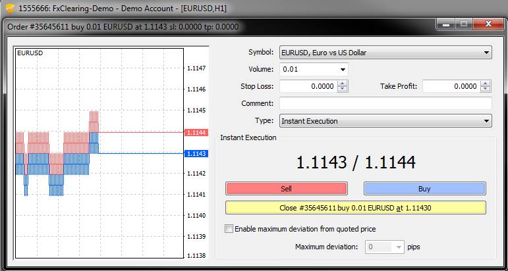Click the blue 1.1143 bid price label
The height and width of the screenshot is (271, 508).
click(197, 154)
